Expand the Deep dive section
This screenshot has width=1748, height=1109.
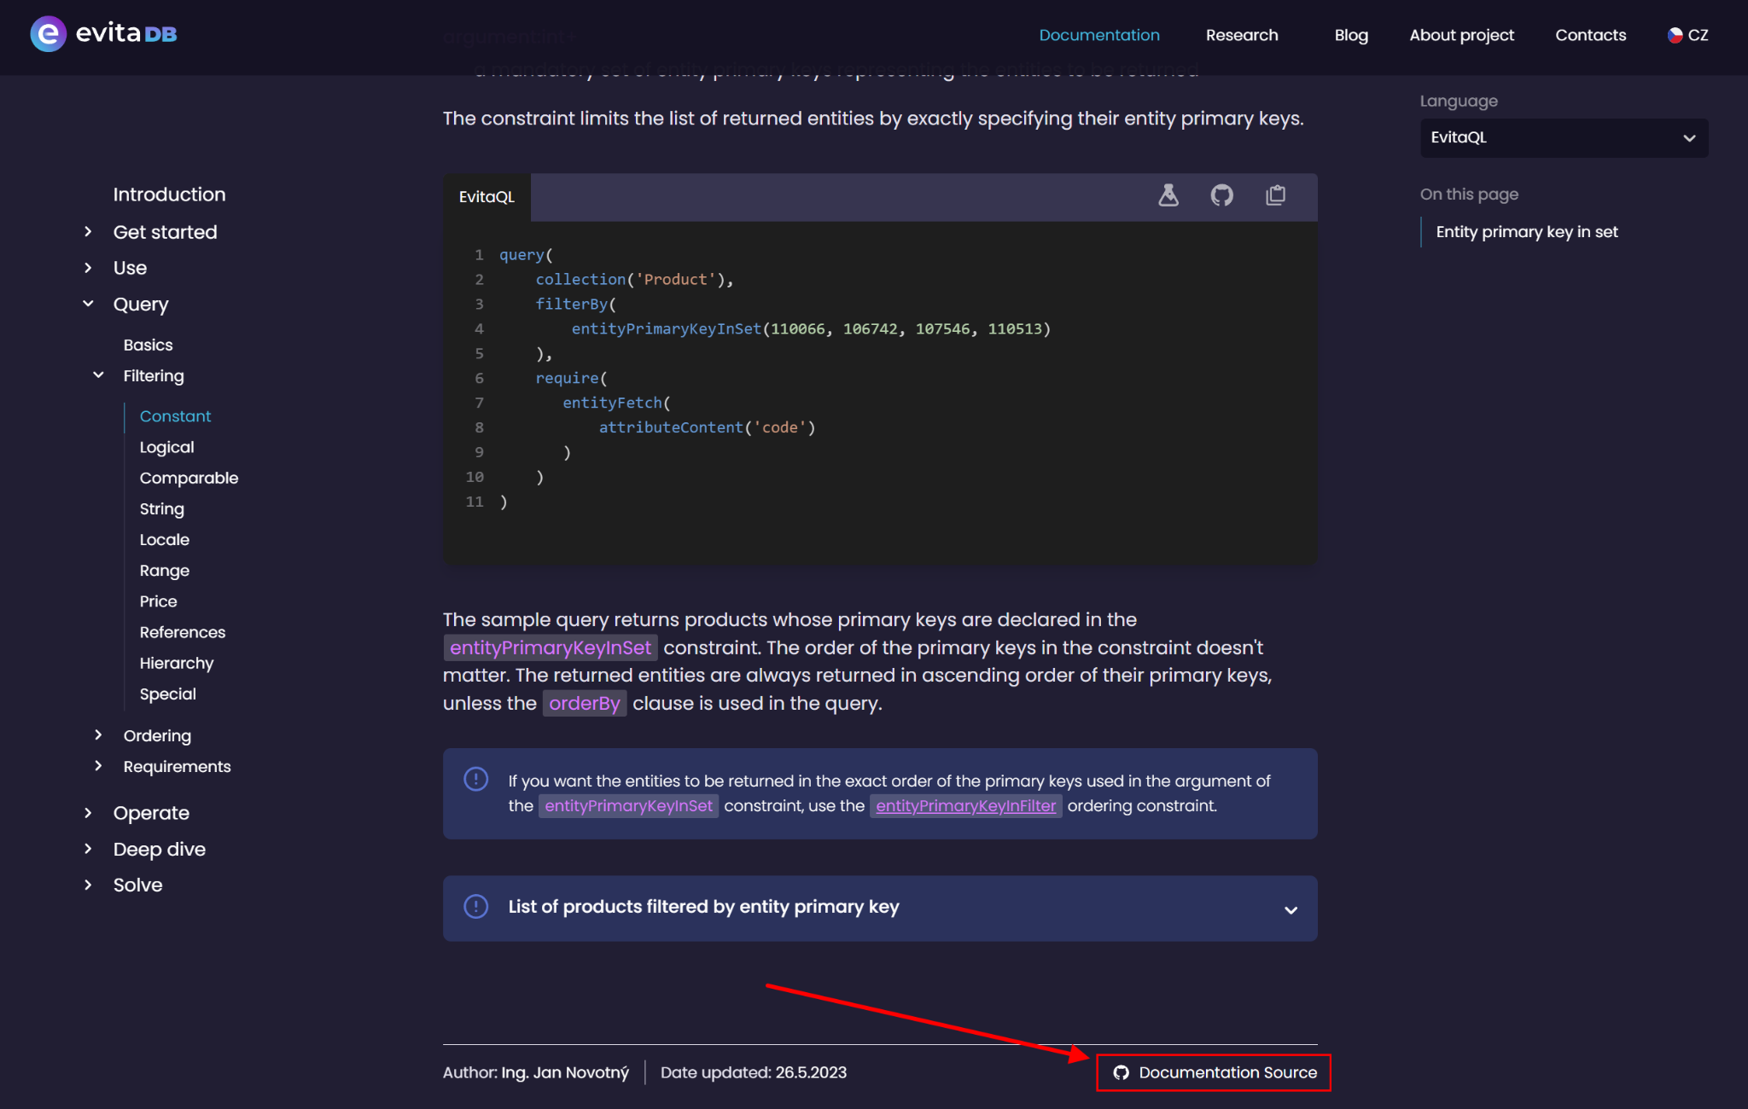point(88,849)
